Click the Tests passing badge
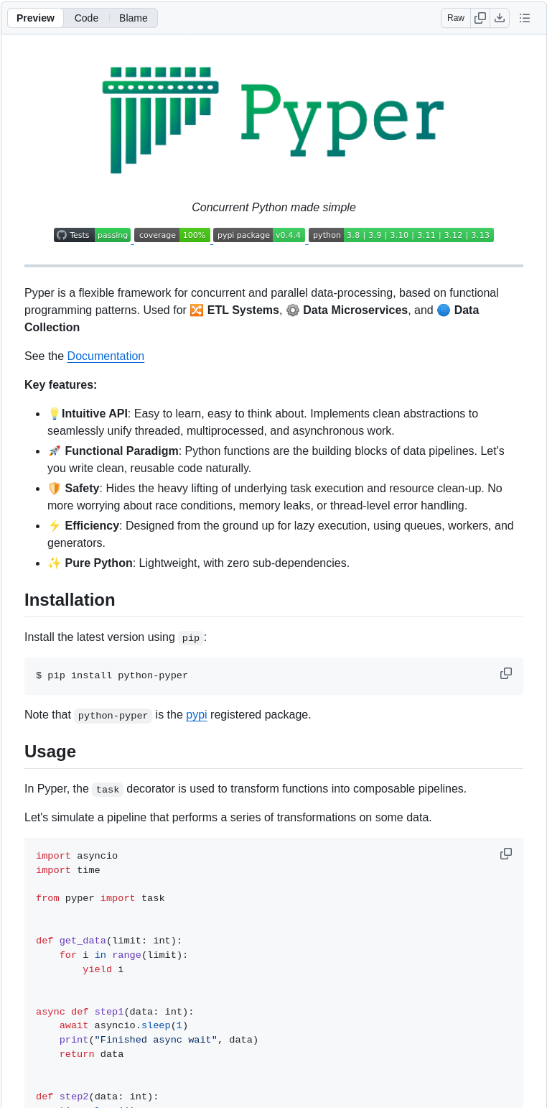The image size is (547, 1108). pyautogui.click(x=92, y=235)
